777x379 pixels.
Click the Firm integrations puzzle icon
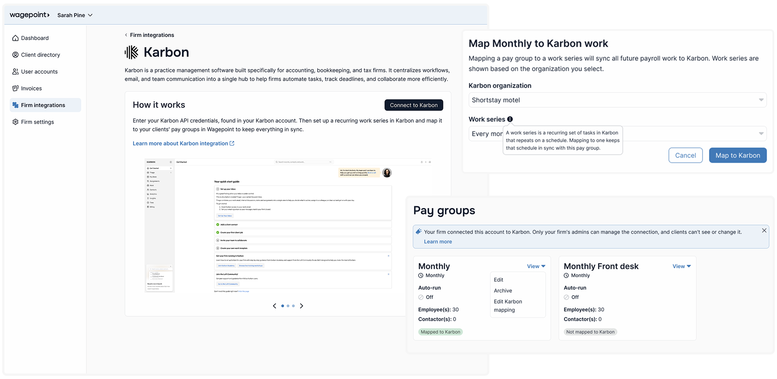coord(15,105)
